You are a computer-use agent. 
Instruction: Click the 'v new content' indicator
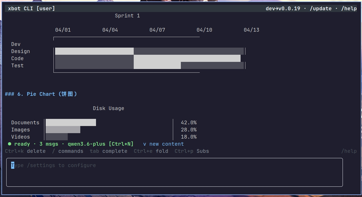[163, 144]
